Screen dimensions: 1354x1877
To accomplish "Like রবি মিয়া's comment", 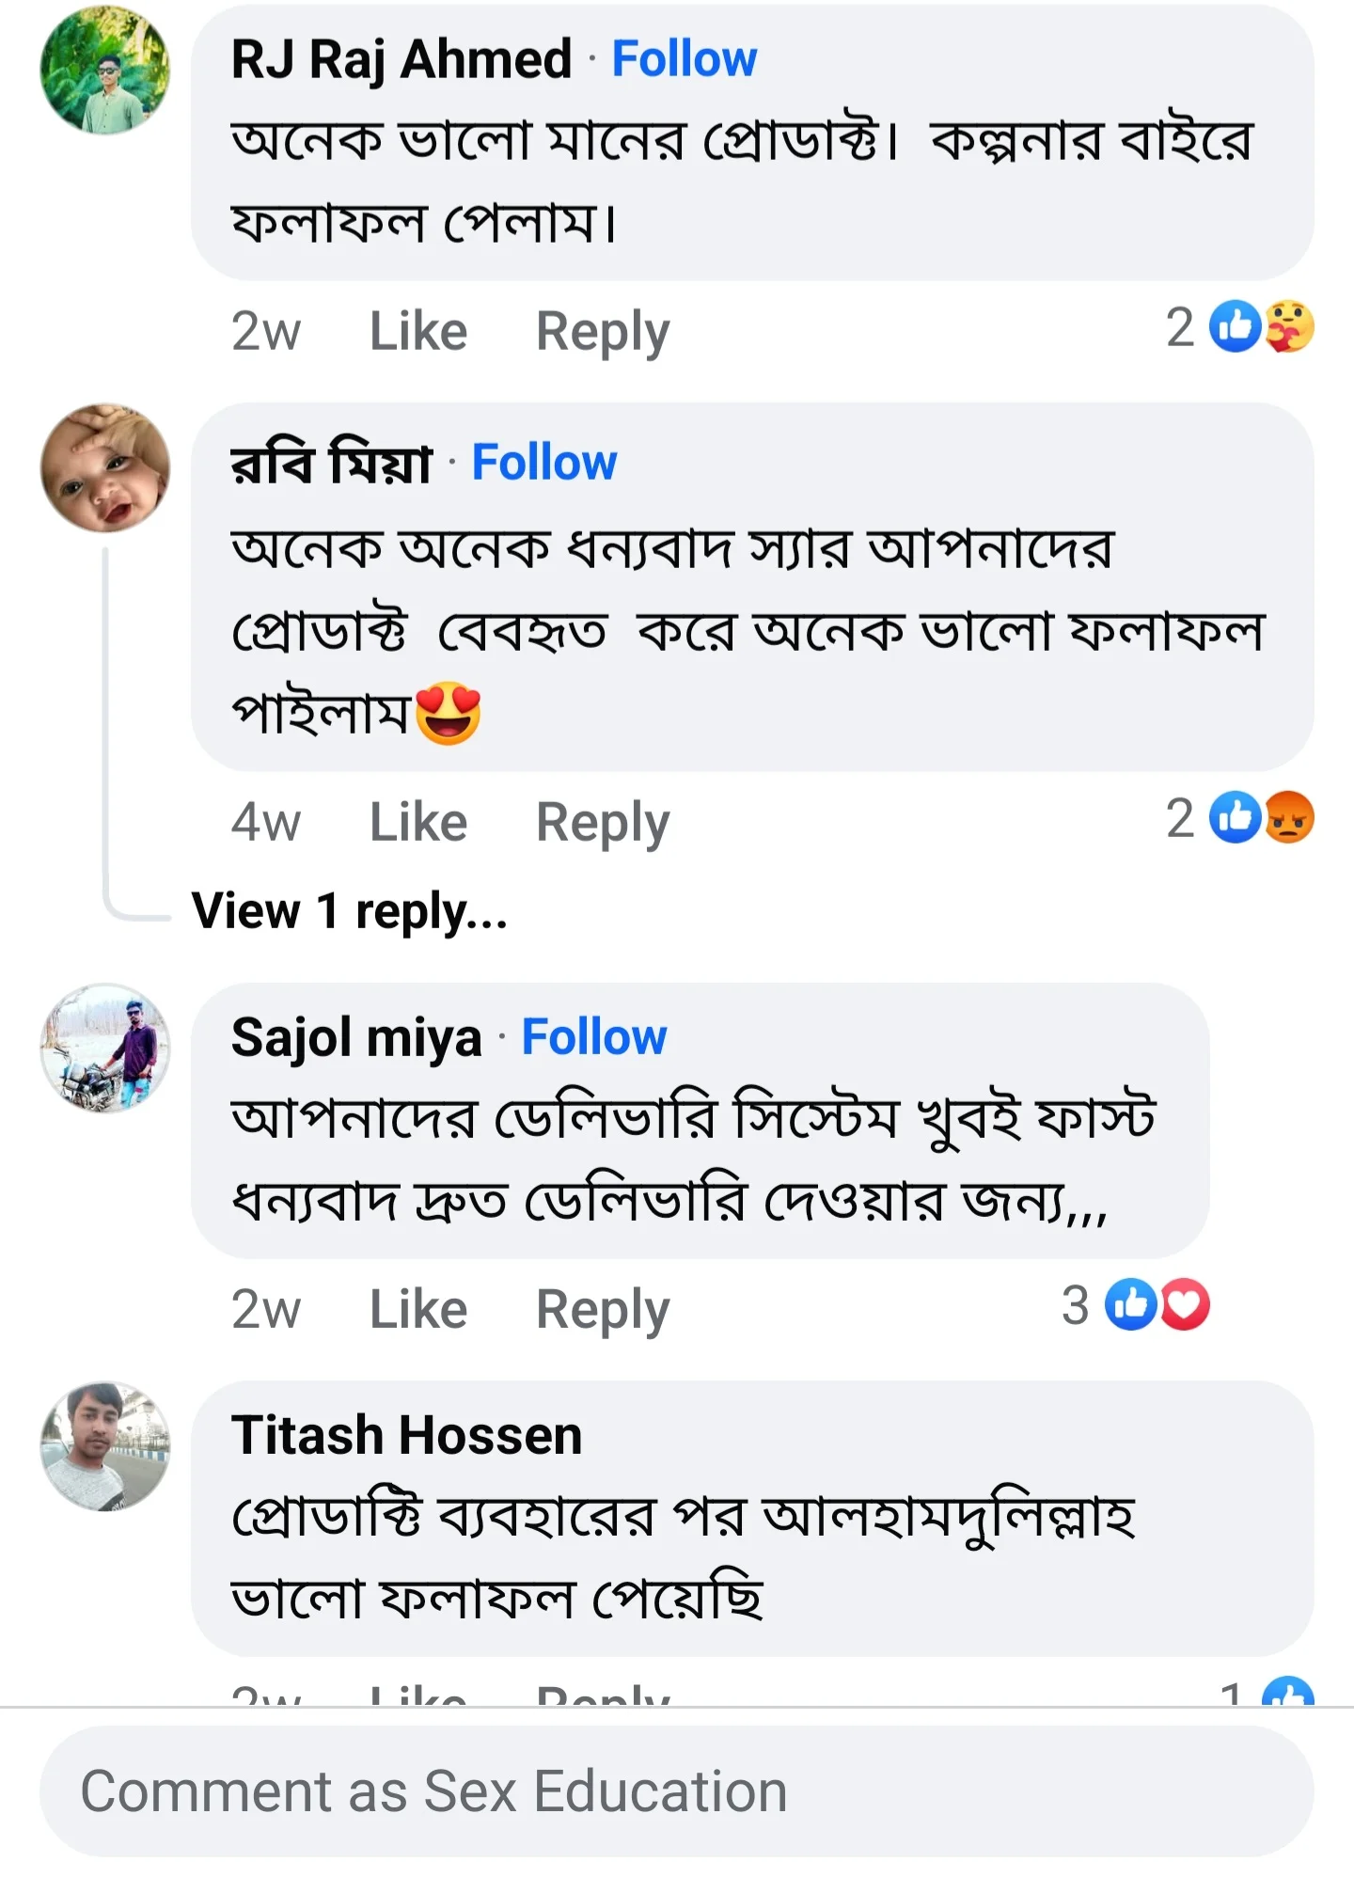I will pos(417,822).
